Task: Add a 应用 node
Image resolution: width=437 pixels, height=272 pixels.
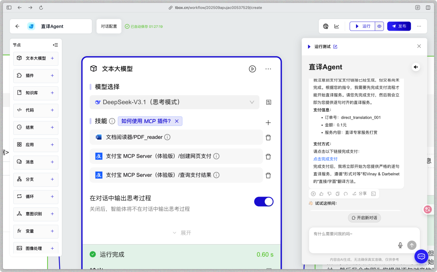Action: [x=52, y=145]
